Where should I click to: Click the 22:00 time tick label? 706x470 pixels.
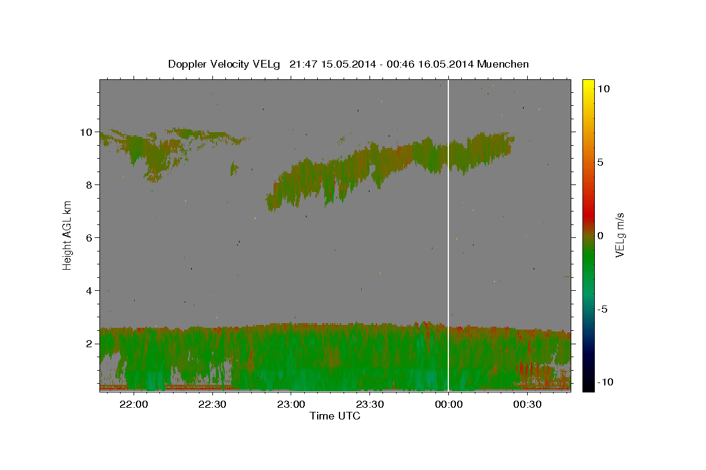click(x=134, y=404)
